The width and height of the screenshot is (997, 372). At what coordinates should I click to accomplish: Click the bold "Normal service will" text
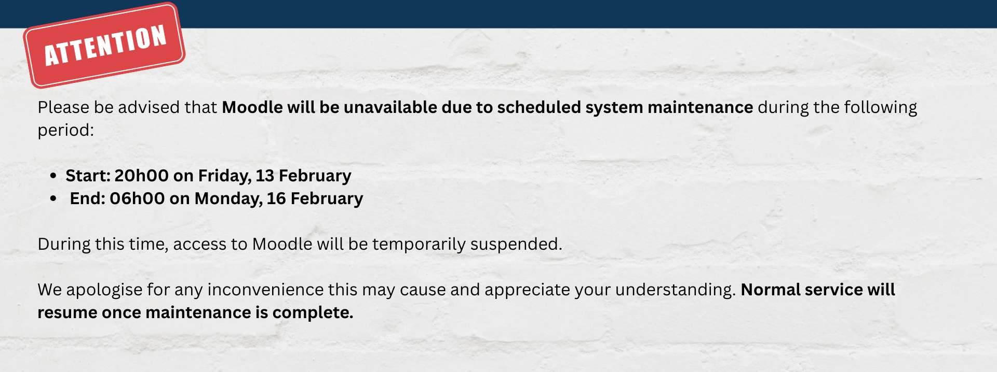[818, 290]
